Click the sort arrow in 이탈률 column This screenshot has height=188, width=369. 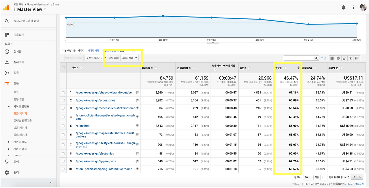click(299, 68)
